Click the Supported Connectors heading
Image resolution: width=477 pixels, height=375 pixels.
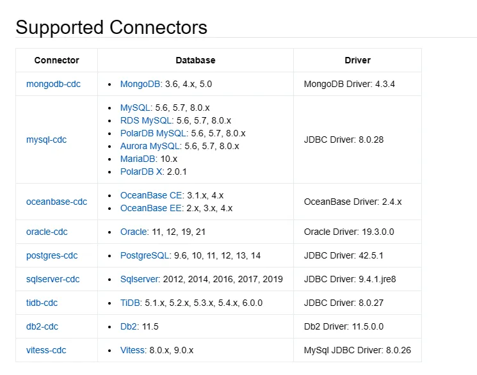click(x=111, y=28)
